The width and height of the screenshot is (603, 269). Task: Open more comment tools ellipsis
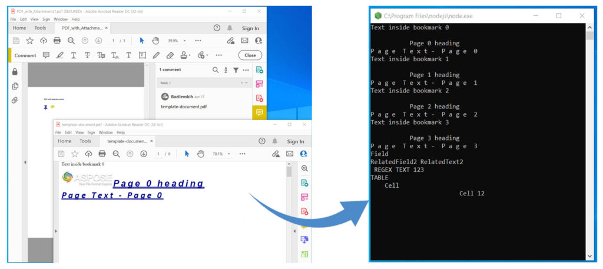coord(219,55)
